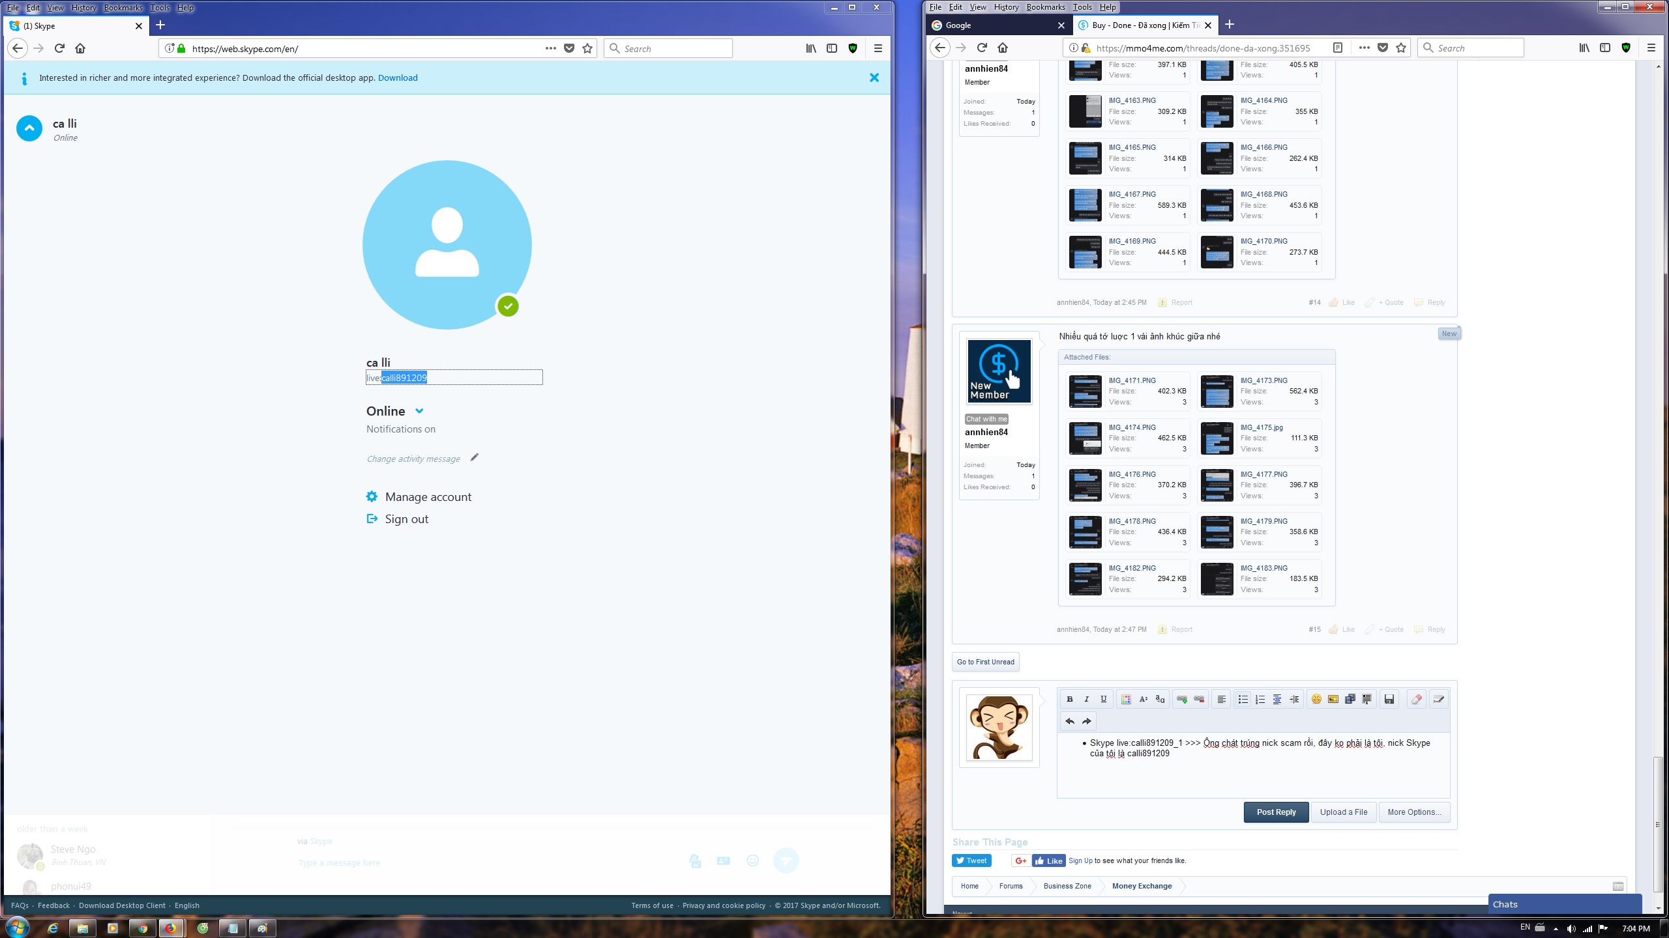Click the undo arrow in editor
This screenshot has height=938, width=1669.
(1069, 721)
